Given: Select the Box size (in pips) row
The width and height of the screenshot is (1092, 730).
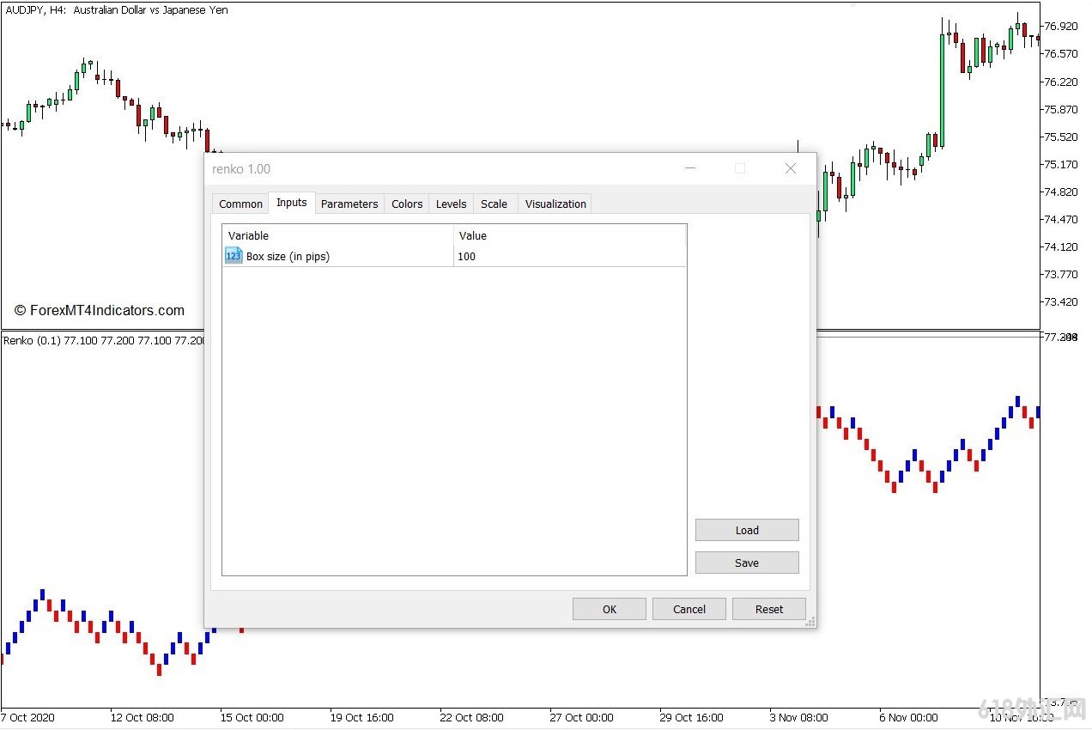Looking at the screenshot, I should pyautogui.click(x=454, y=256).
